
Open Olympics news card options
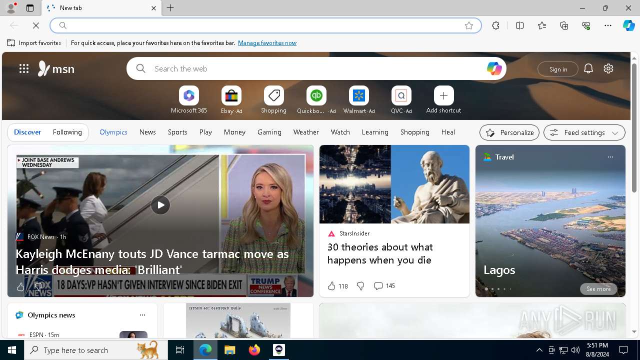(x=142, y=315)
